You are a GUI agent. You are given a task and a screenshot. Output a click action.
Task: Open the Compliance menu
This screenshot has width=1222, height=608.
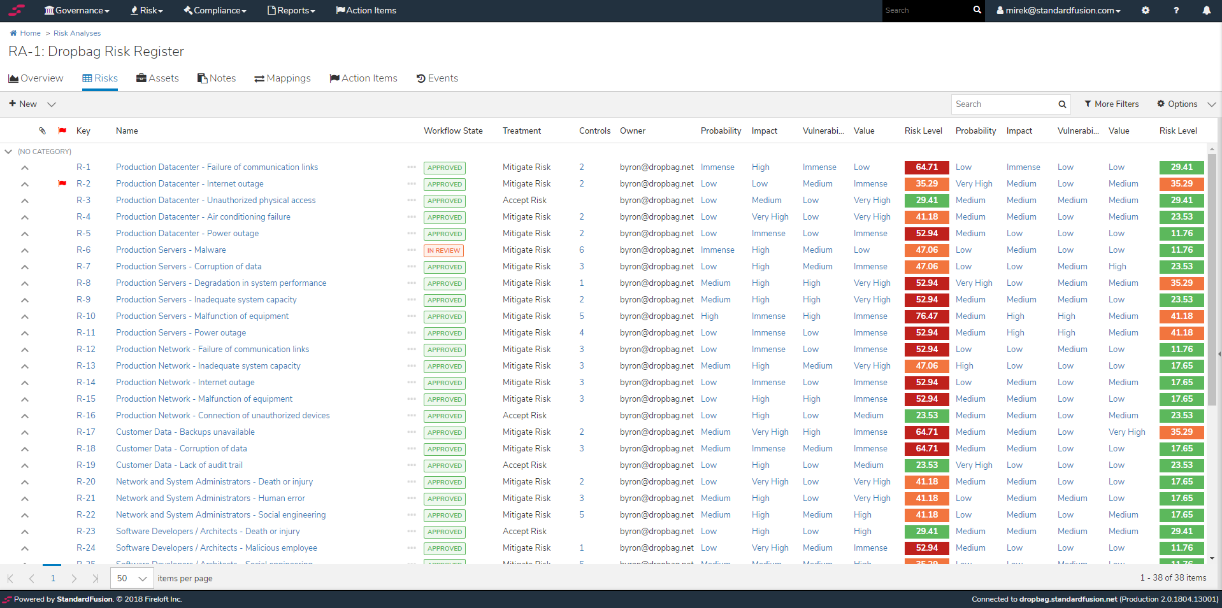click(x=215, y=10)
